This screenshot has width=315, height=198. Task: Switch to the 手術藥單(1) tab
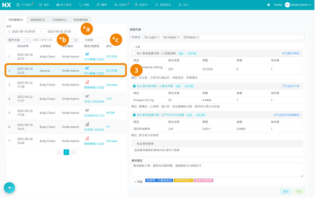(x=59, y=20)
